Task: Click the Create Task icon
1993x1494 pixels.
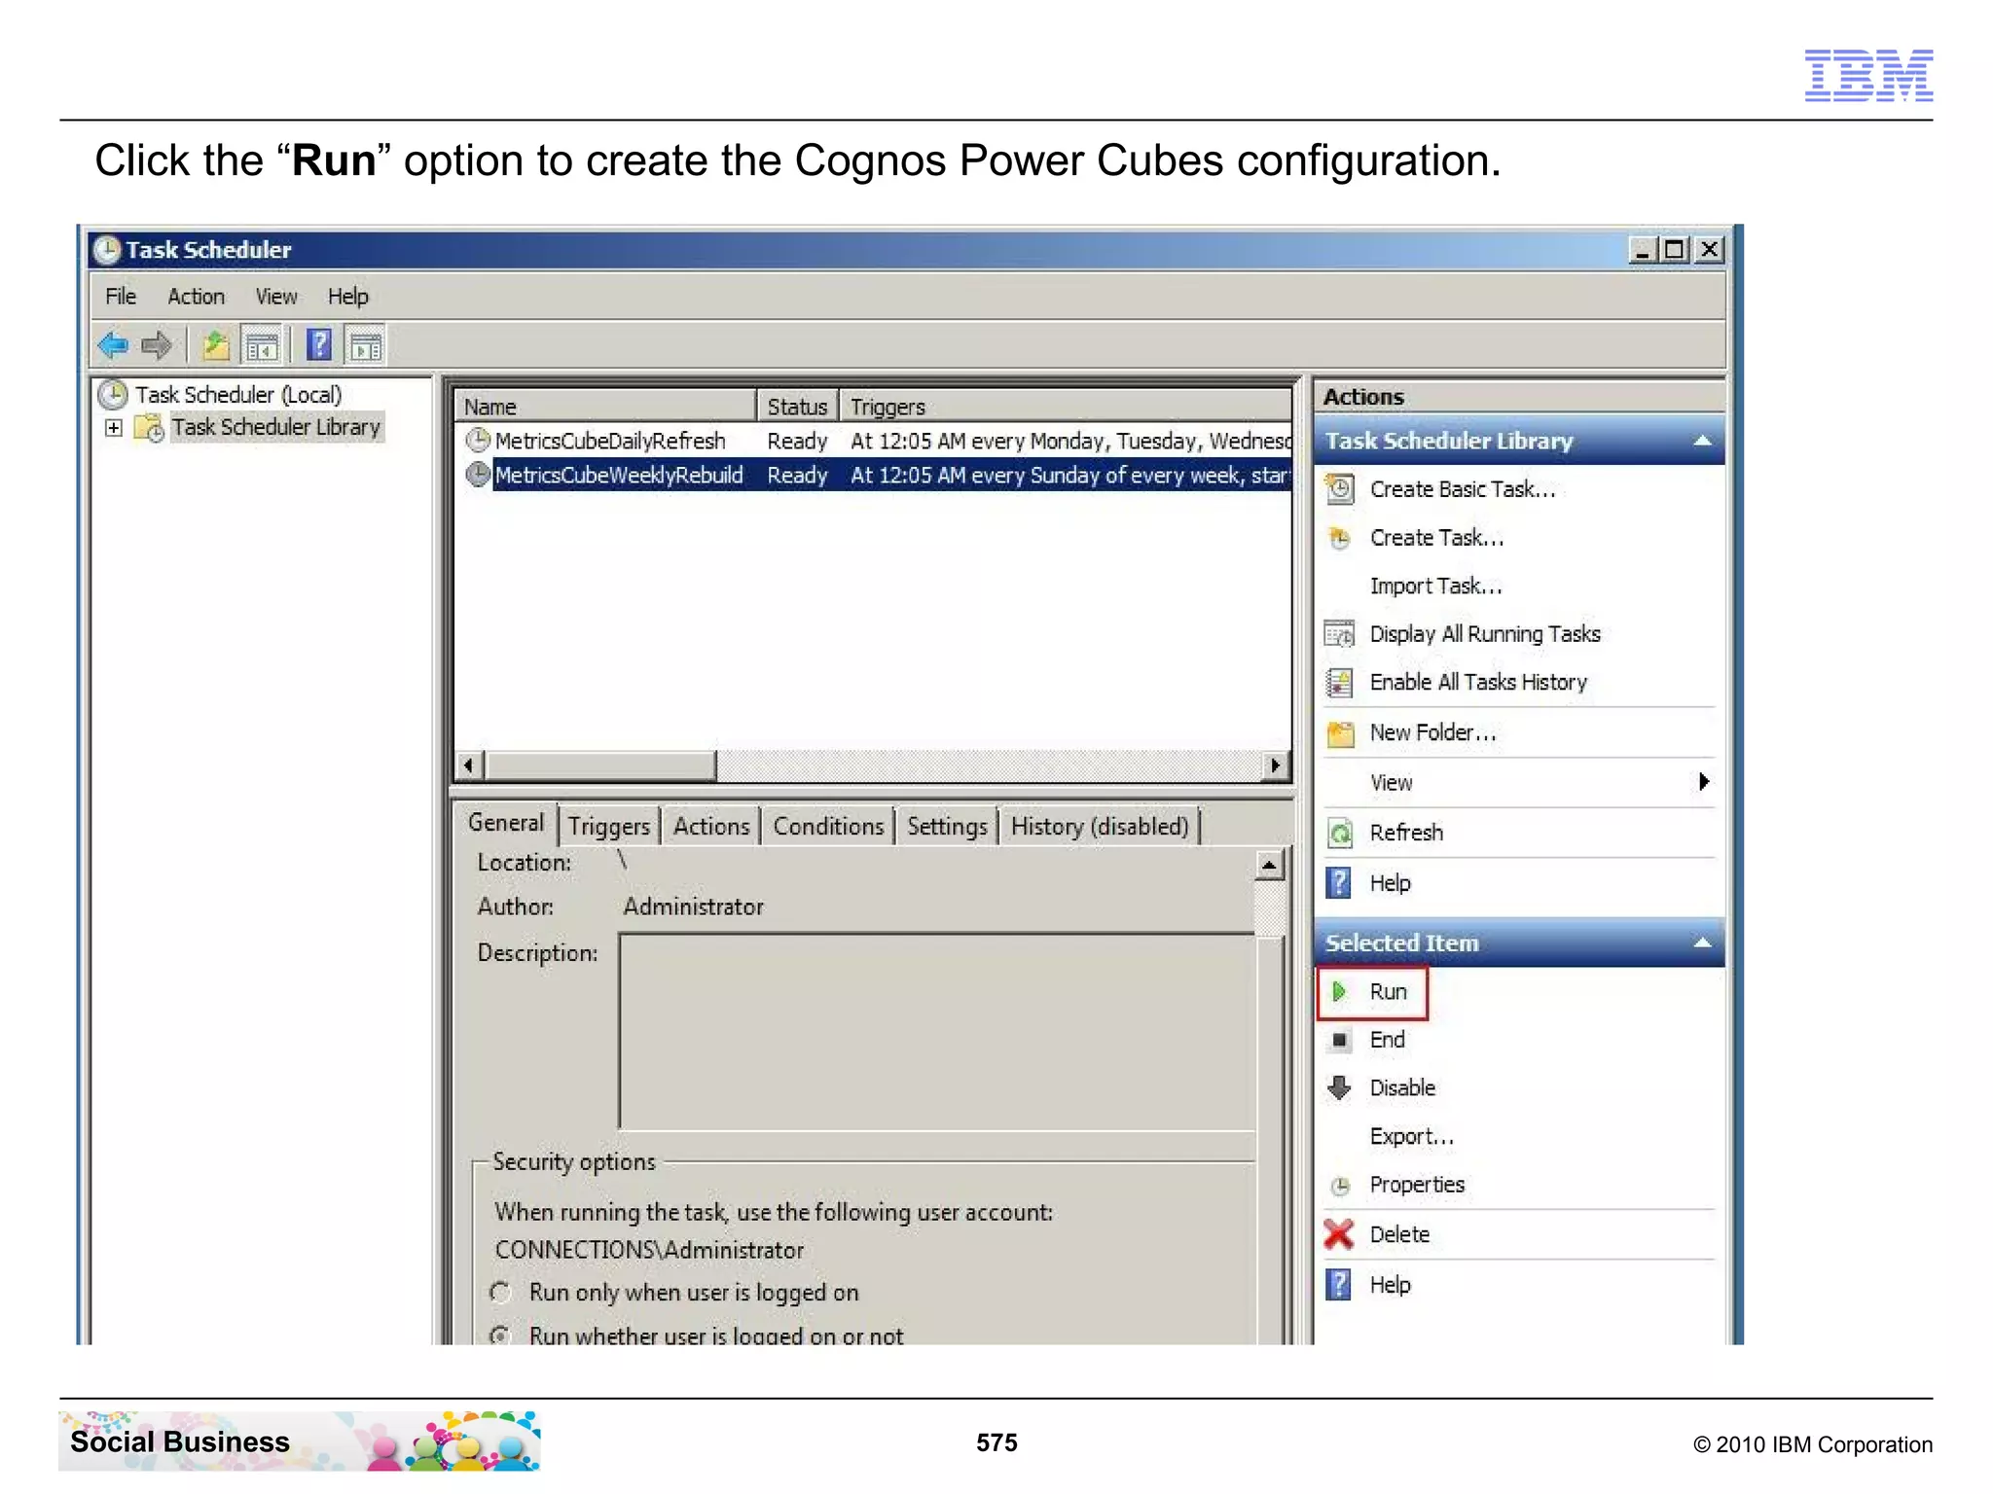Action: (x=1340, y=537)
